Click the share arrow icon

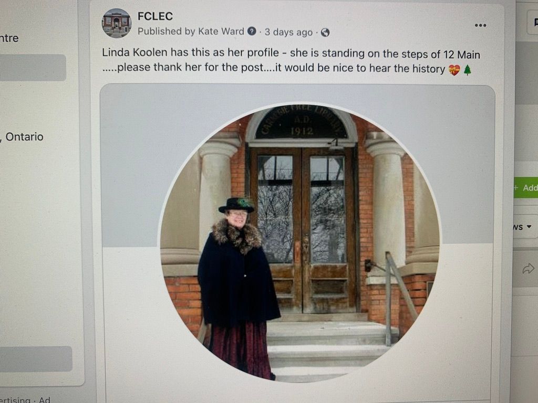point(529,268)
